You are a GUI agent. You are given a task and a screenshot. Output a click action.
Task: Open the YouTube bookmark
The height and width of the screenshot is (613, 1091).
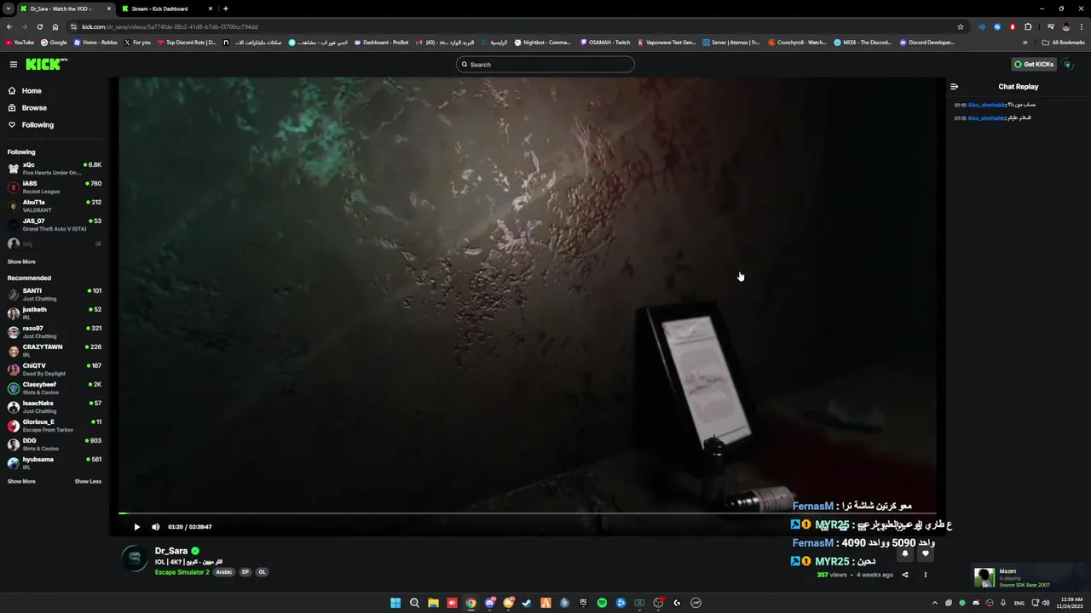pyautogui.click(x=20, y=43)
